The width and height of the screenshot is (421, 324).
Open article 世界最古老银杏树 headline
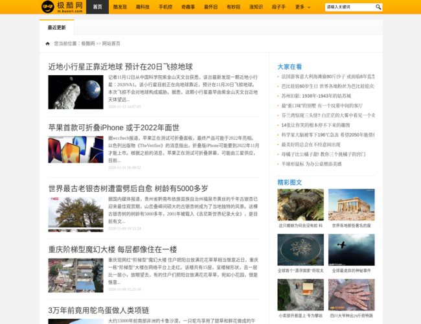point(128,189)
